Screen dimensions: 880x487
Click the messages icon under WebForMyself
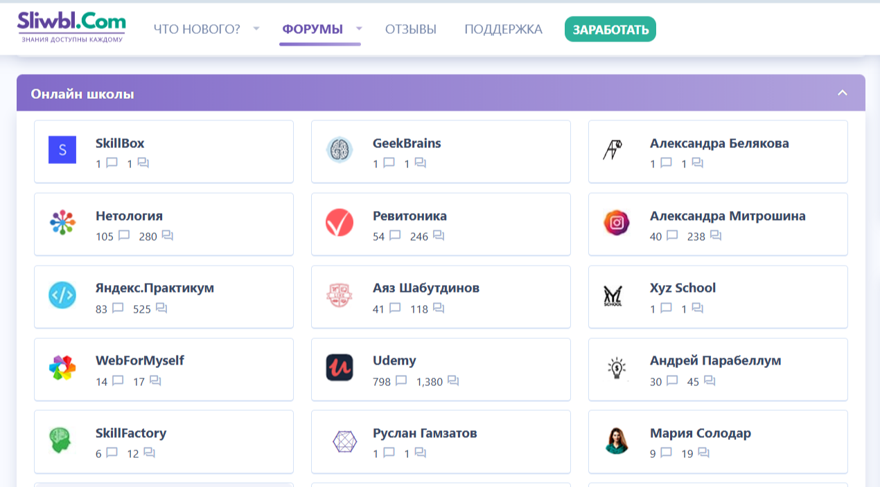pos(155,381)
